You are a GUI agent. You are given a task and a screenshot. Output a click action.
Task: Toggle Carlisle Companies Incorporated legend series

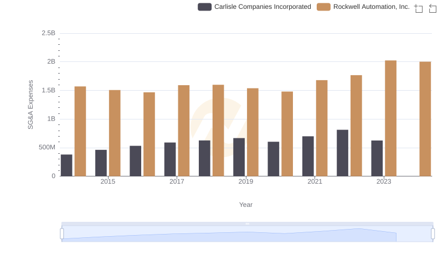(254, 7)
